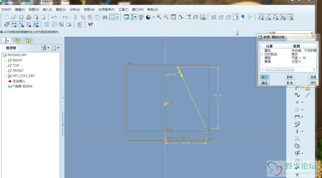Click the Refit zoom icon
The height and width of the screenshot is (178, 322).
(173, 17)
